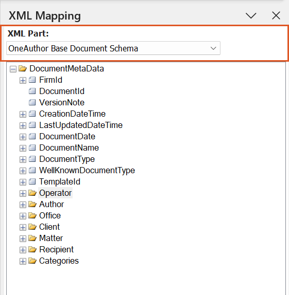Expand the FirmId node
This screenshot has height=295, width=289.
(x=23, y=80)
